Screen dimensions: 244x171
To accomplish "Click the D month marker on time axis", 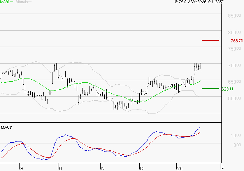I will 142,168.
